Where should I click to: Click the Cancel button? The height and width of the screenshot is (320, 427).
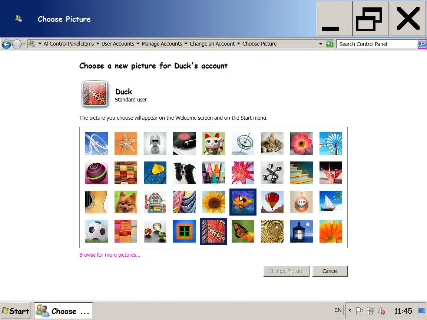[x=330, y=271]
